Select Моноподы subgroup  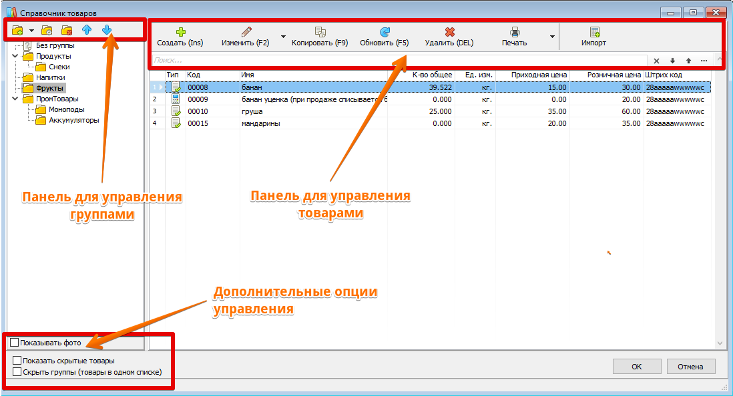tap(66, 110)
